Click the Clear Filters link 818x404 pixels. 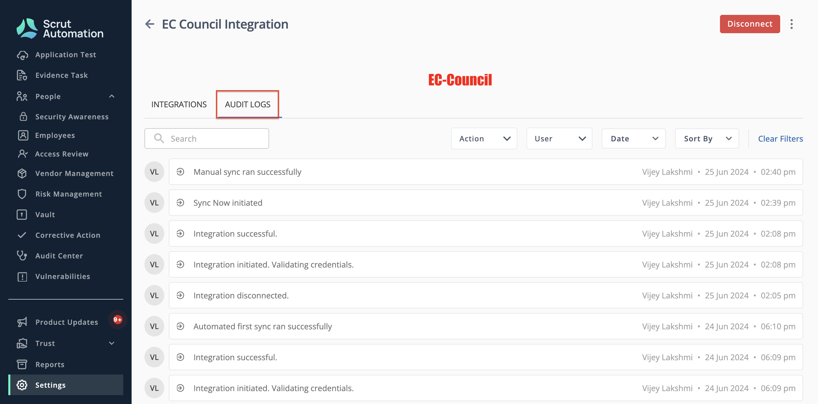[780, 138]
